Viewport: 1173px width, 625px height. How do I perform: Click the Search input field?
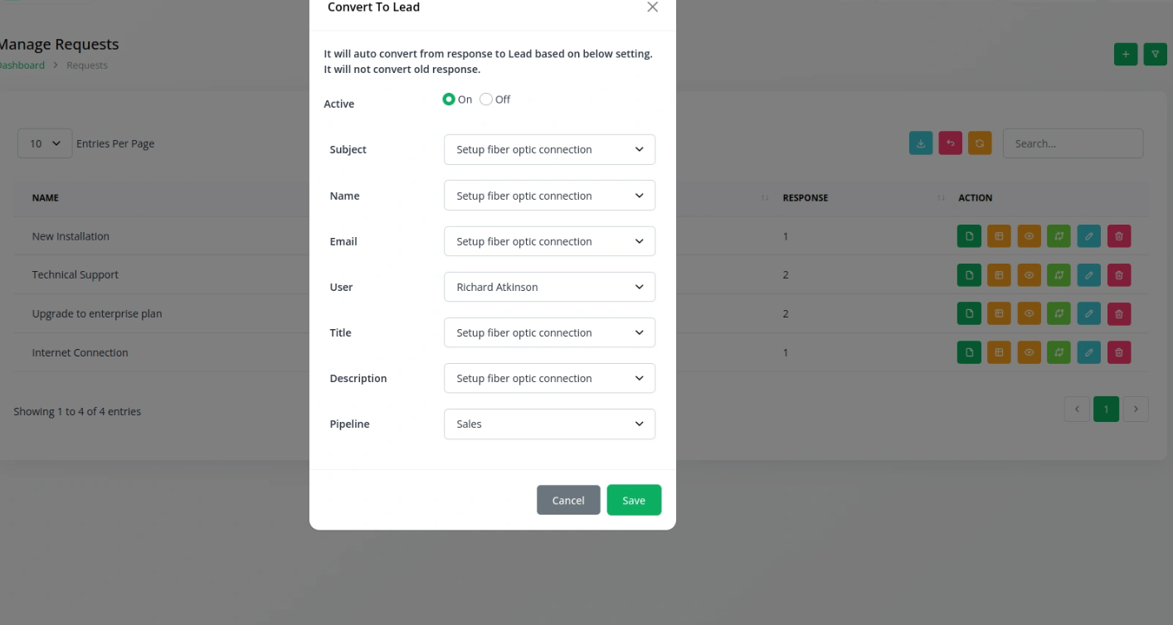(1073, 143)
